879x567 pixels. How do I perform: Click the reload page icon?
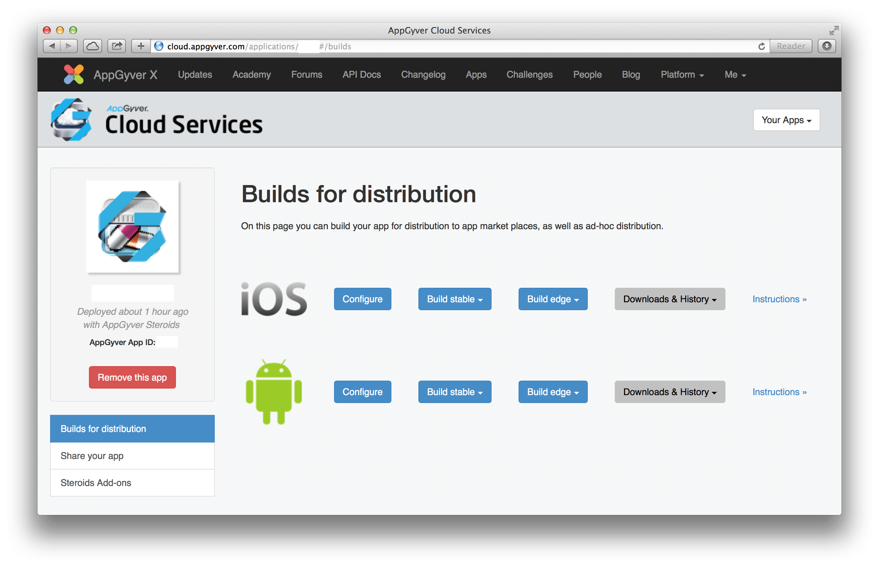pyautogui.click(x=761, y=46)
